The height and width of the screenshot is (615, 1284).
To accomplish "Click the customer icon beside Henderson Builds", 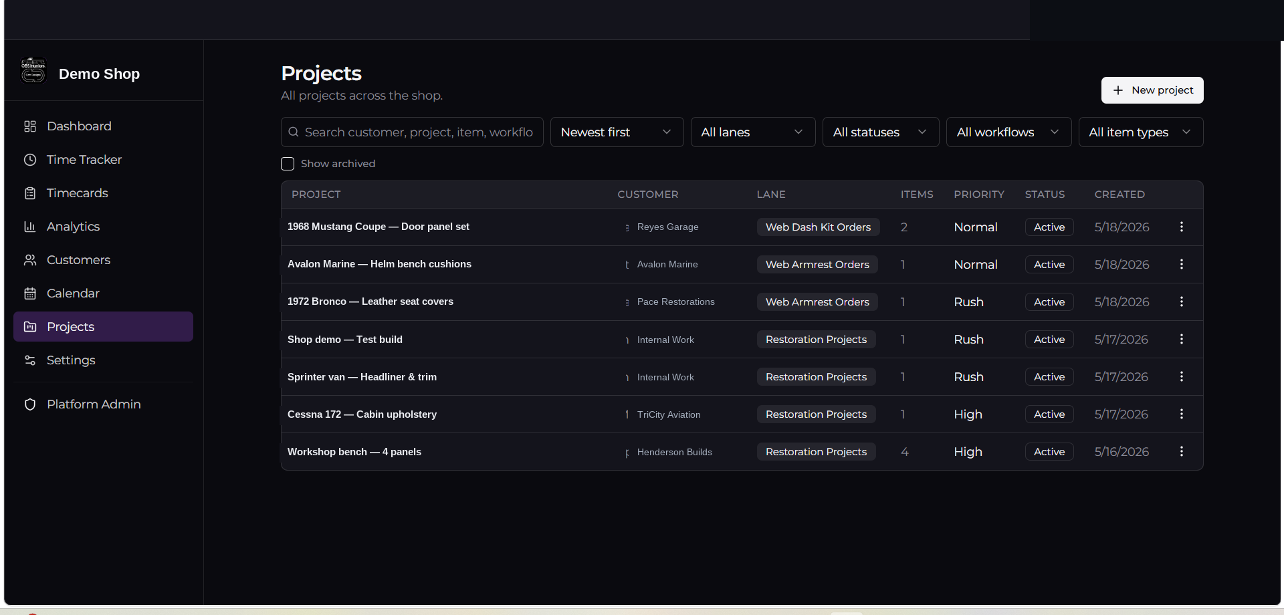I will (x=627, y=453).
